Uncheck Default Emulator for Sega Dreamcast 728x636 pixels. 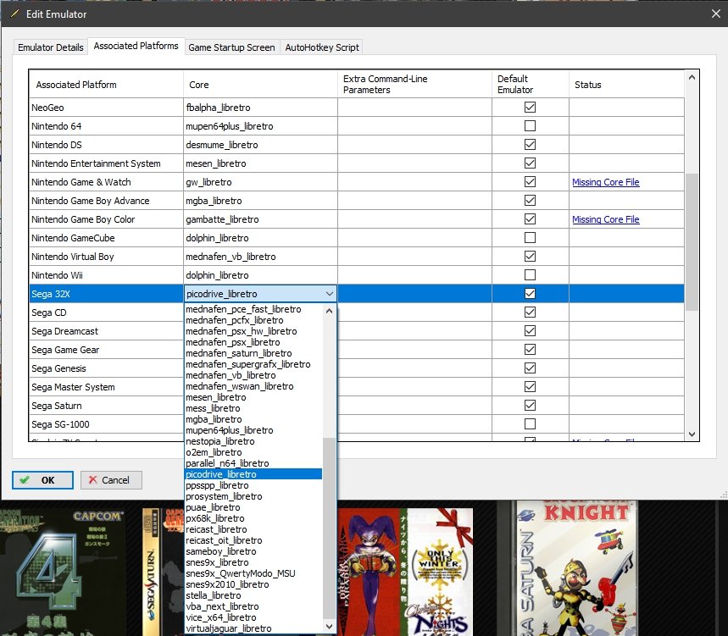[530, 331]
